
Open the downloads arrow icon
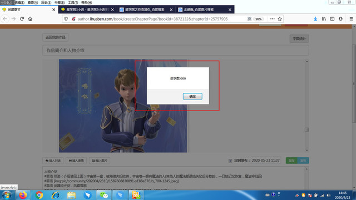pyautogui.click(x=315, y=19)
